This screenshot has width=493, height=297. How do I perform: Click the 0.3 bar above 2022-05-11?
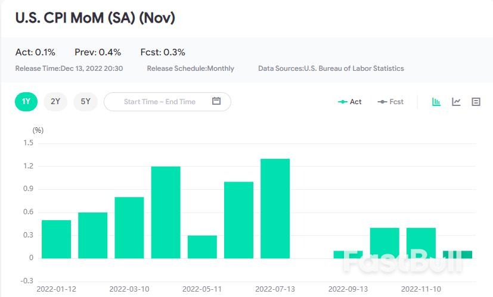(202, 247)
